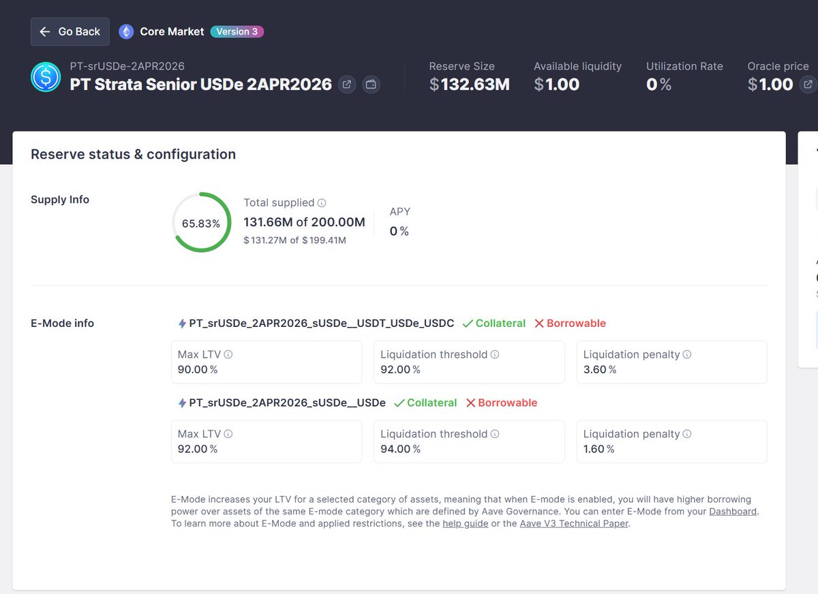This screenshot has height=594, width=818.
Task: Click the PT Strata Senior USDe 2APR2026 title
Action: (x=201, y=84)
